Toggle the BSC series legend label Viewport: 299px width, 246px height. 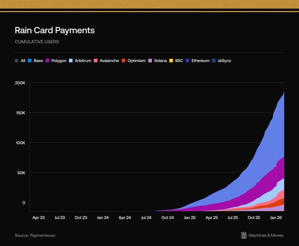[179, 61]
